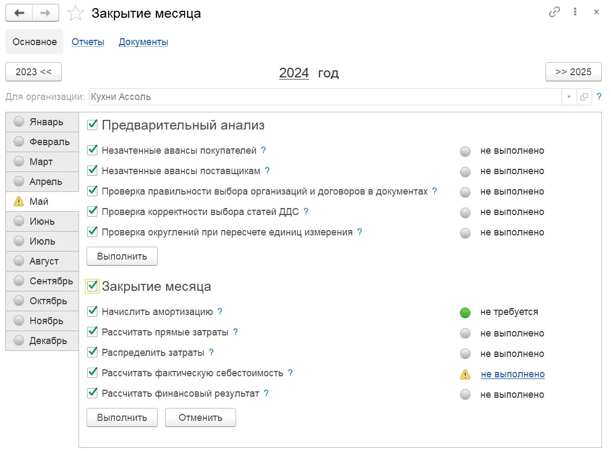This screenshot has height=451, width=611.
Task: Go back with the left arrow button
Action: tap(19, 13)
